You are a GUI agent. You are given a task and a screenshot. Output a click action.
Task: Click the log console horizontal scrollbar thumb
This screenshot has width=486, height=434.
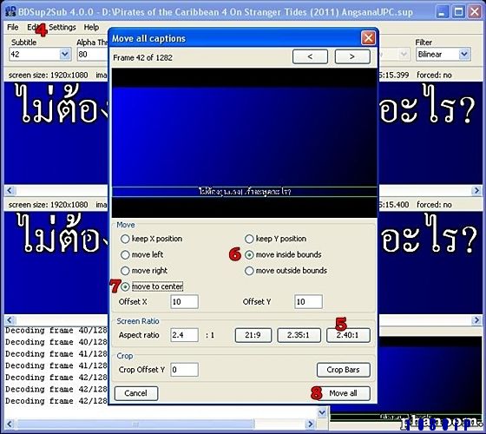click(135, 424)
